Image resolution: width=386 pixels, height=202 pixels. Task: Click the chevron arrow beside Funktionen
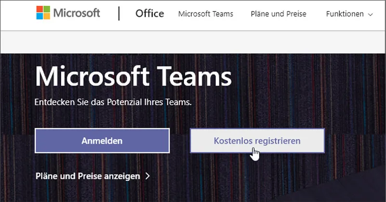[x=370, y=14]
